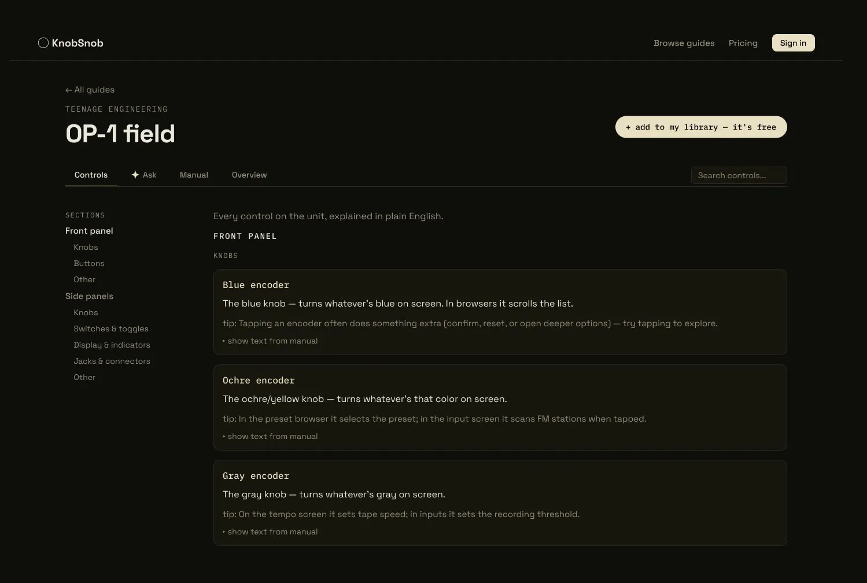The width and height of the screenshot is (867, 583).
Task: Open Display & indicators section
Action: click(x=112, y=345)
